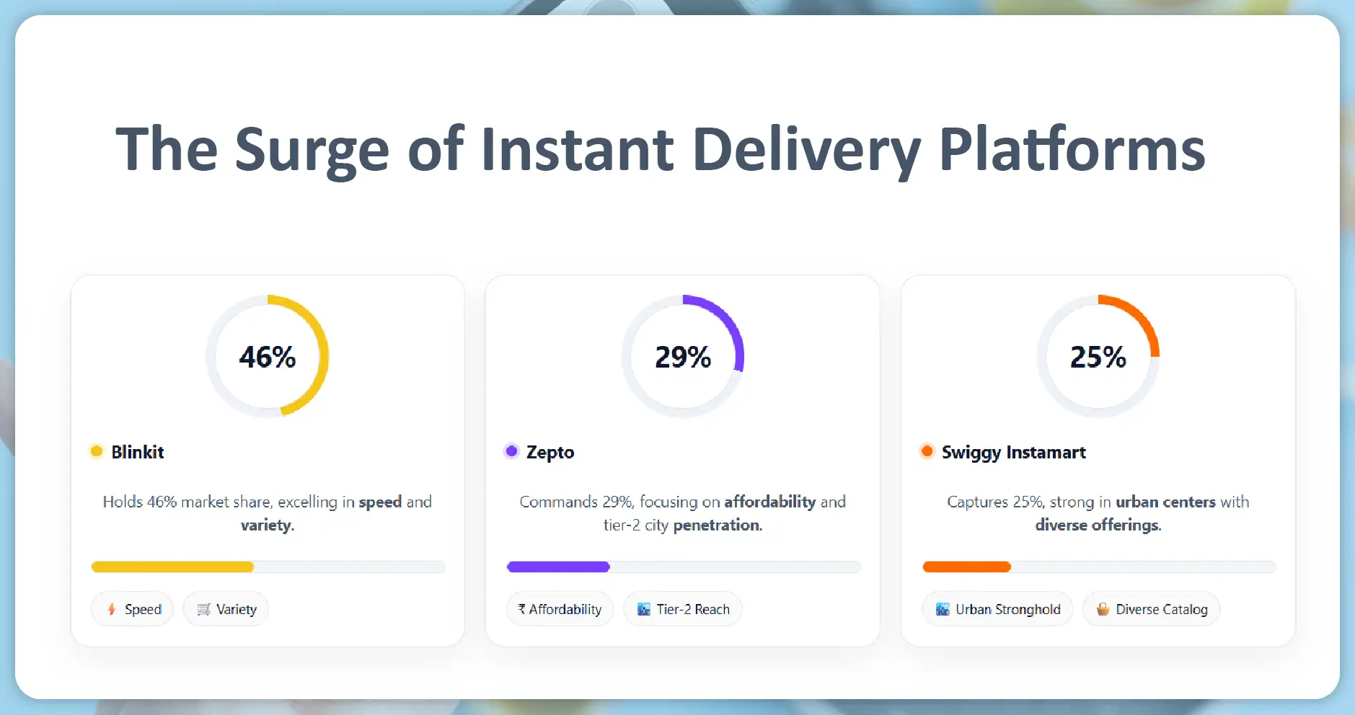This screenshot has height=715, width=1355.
Task: Click the basket Diverse Catalog icon
Action: (1103, 609)
